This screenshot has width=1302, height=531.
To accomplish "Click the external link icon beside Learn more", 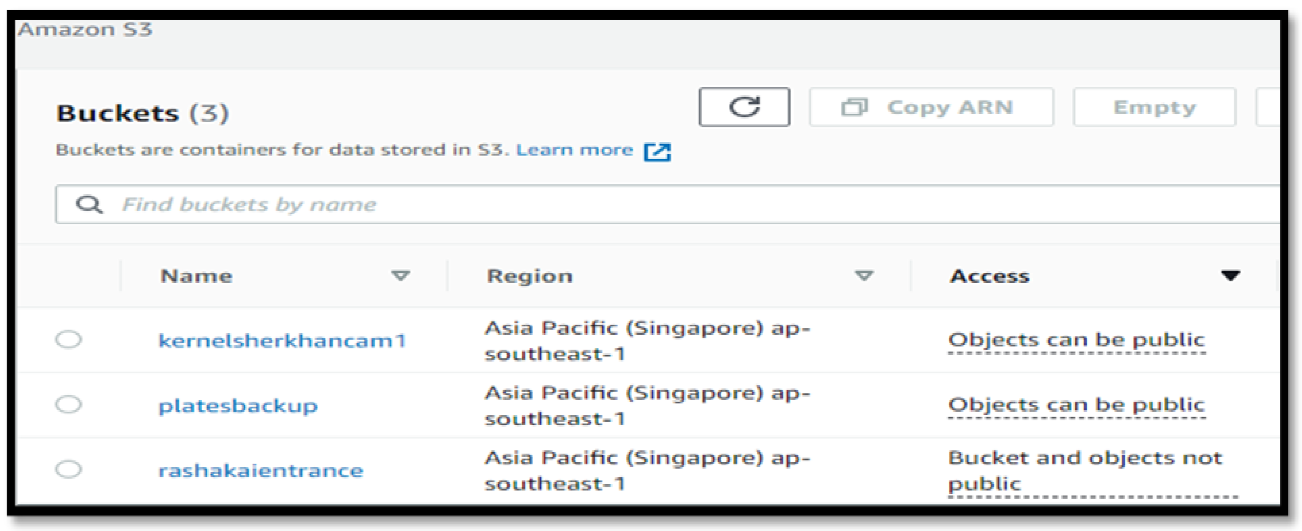I will pos(657,151).
